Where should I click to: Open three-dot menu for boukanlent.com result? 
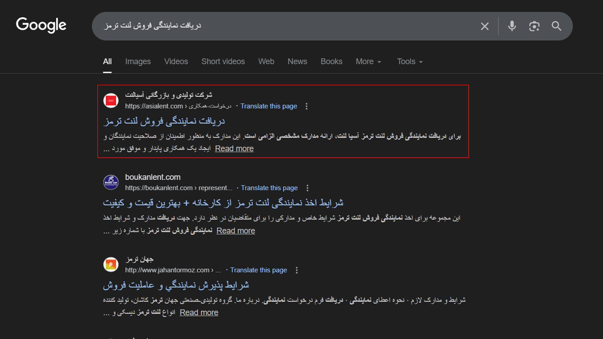pos(307,188)
